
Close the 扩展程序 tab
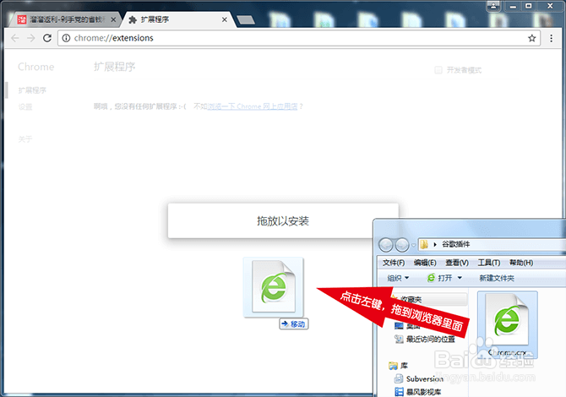point(225,19)
